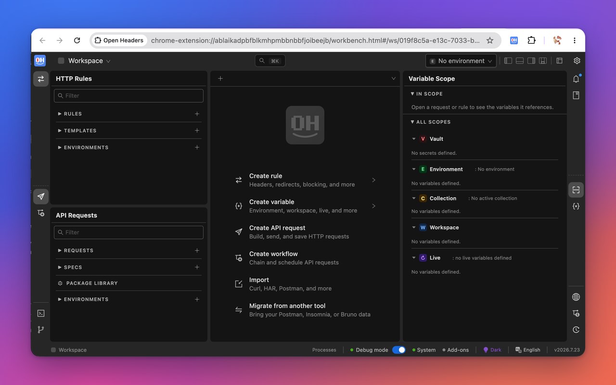Choose Migrate from another tool
The height and width of the screenshot is (385, 616).
tap(305, 310)
